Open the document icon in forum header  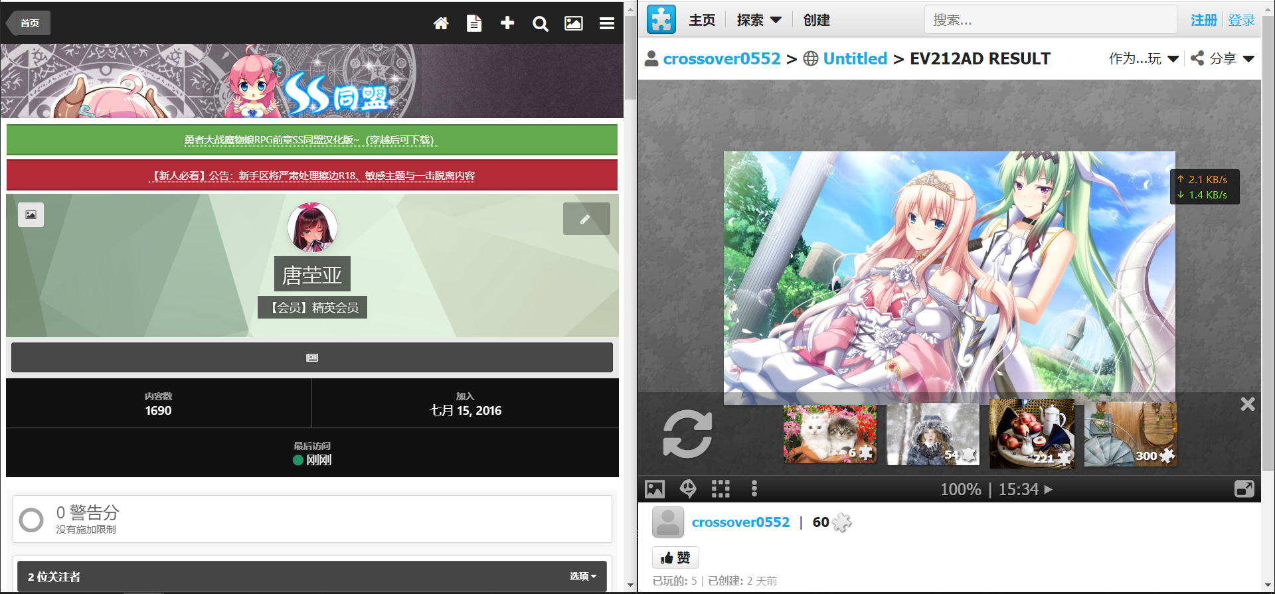[474, 23]
